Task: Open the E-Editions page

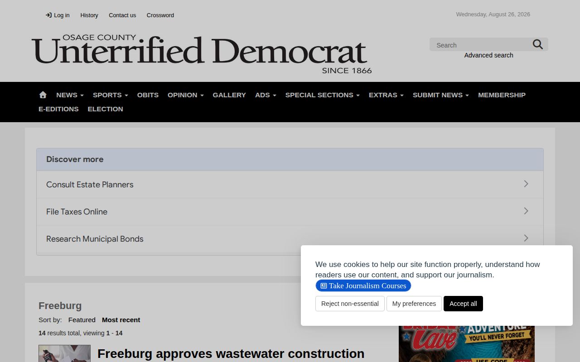Action: click(x=58, y=109)
